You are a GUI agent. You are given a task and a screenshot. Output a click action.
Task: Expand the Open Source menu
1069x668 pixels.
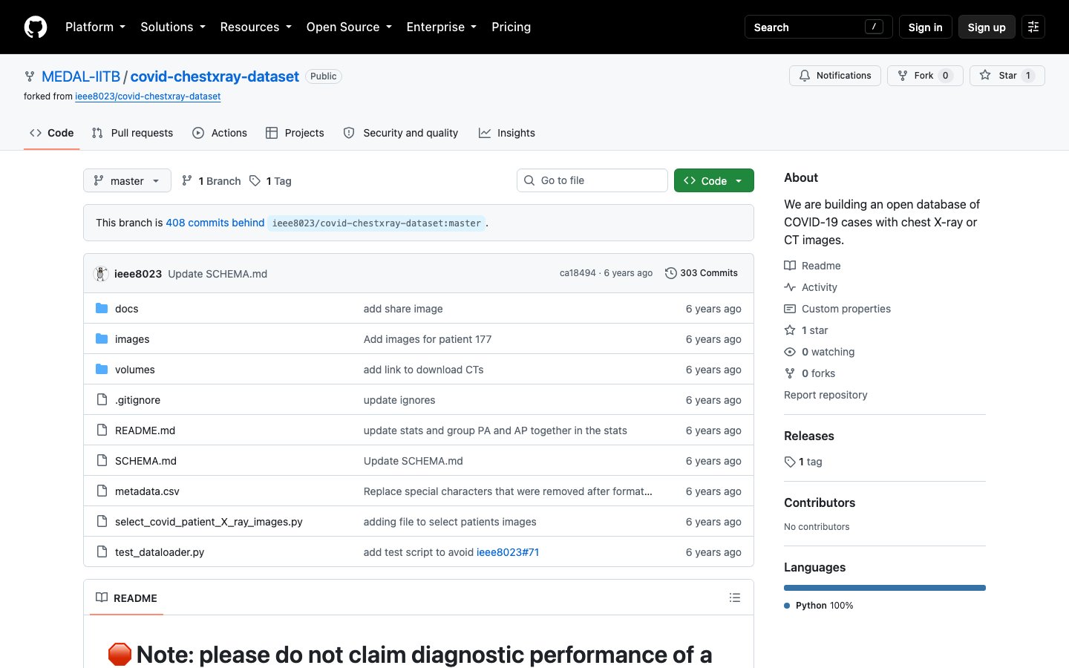click(x=349, y=27)
